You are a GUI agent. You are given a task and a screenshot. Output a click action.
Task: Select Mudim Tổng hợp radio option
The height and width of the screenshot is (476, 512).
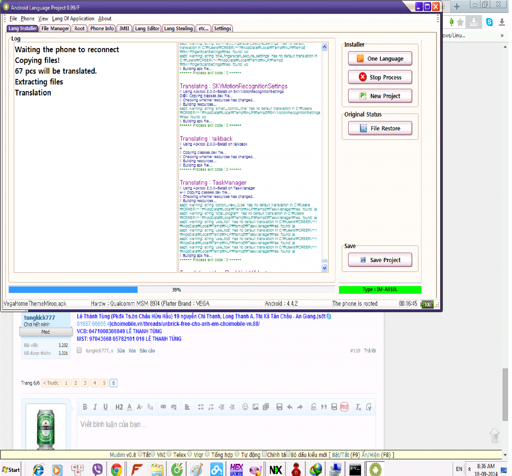point(207,454)
